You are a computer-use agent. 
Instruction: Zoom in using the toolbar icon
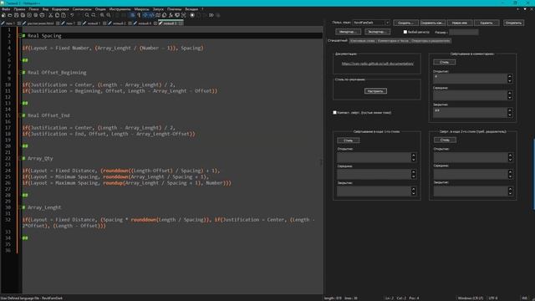(102, 15)
